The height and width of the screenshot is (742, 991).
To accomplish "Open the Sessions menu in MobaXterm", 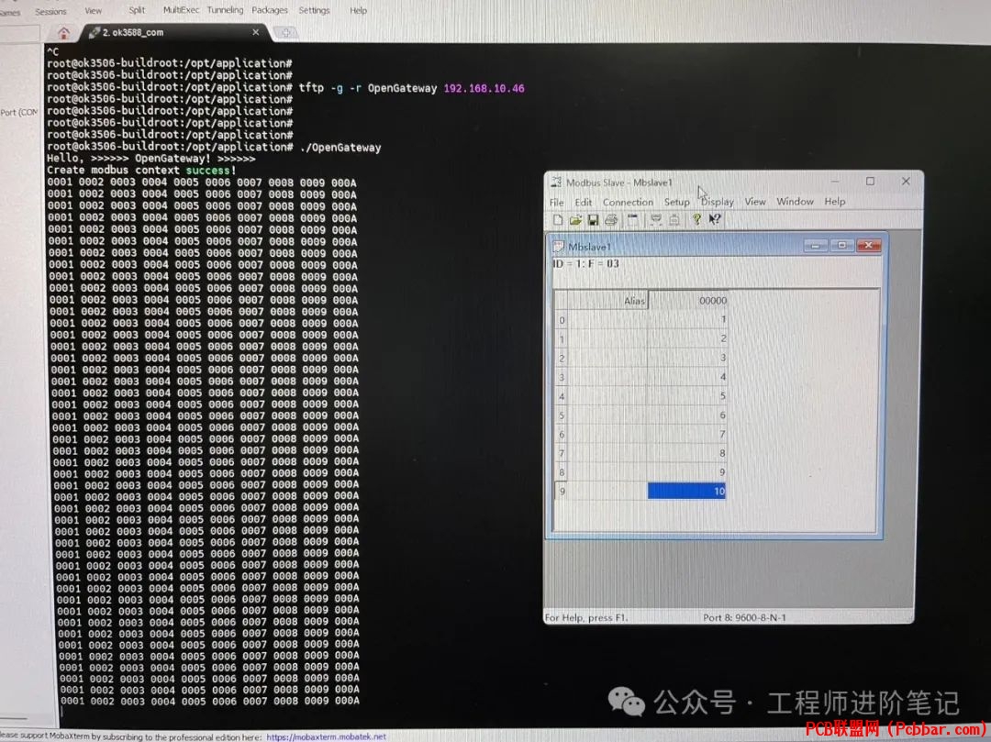I will pos(50,11).
